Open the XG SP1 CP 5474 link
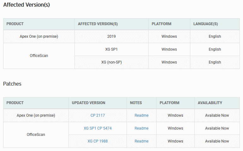The width and height of the screenshot is (243, 151). (x=98, y=128)
